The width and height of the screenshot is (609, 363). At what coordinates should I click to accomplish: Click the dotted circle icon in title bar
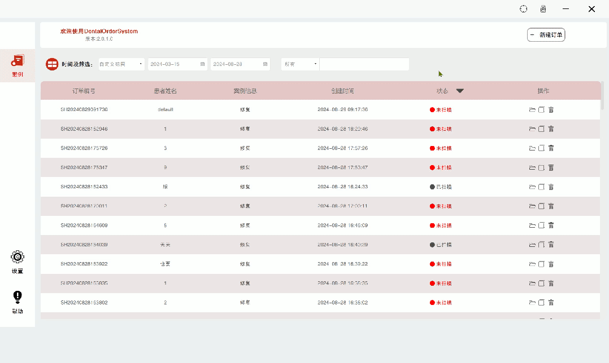coord(524,9)
